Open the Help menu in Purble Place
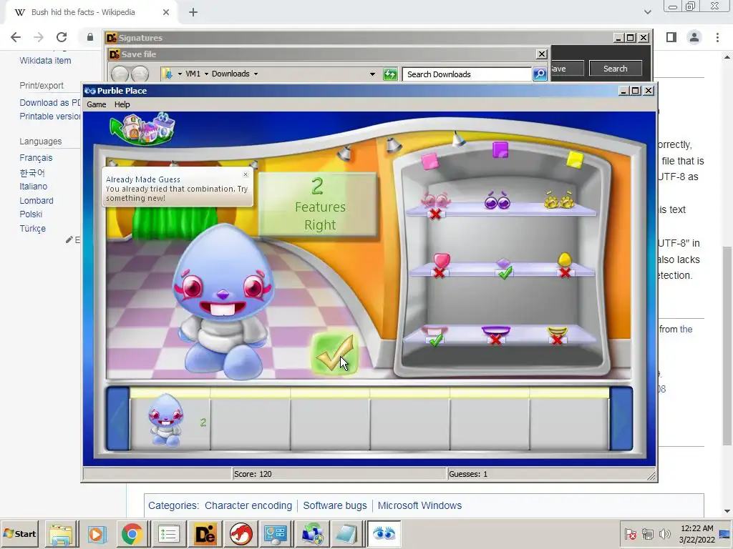Viewport: 733px width, 549px height. (x=122, y=104)
